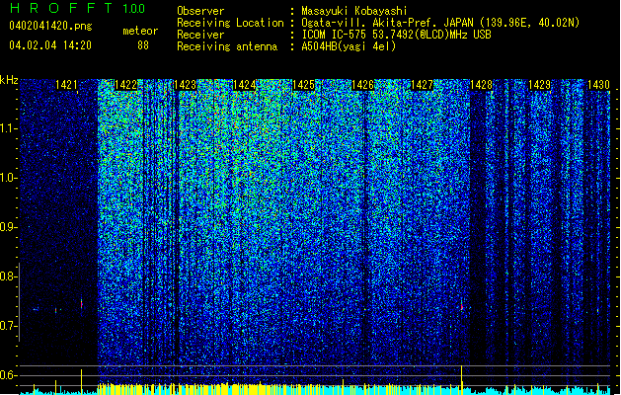Click the 0.7 kHz axis value
The height and width of the screenshot is (395, 621).
8,326
